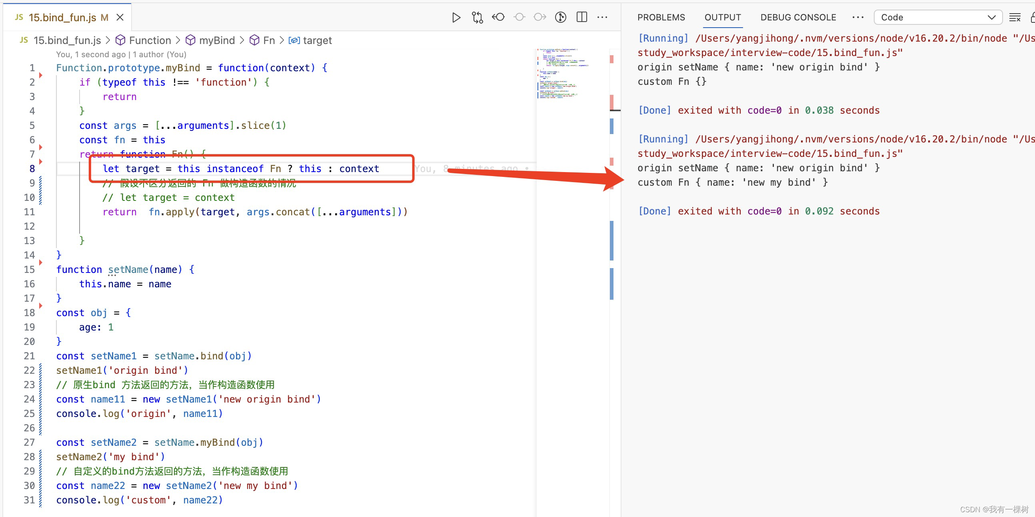Close the 15.bind_fun.js tab
This screenshot has width=1035, height=517.
click(120, 17)
